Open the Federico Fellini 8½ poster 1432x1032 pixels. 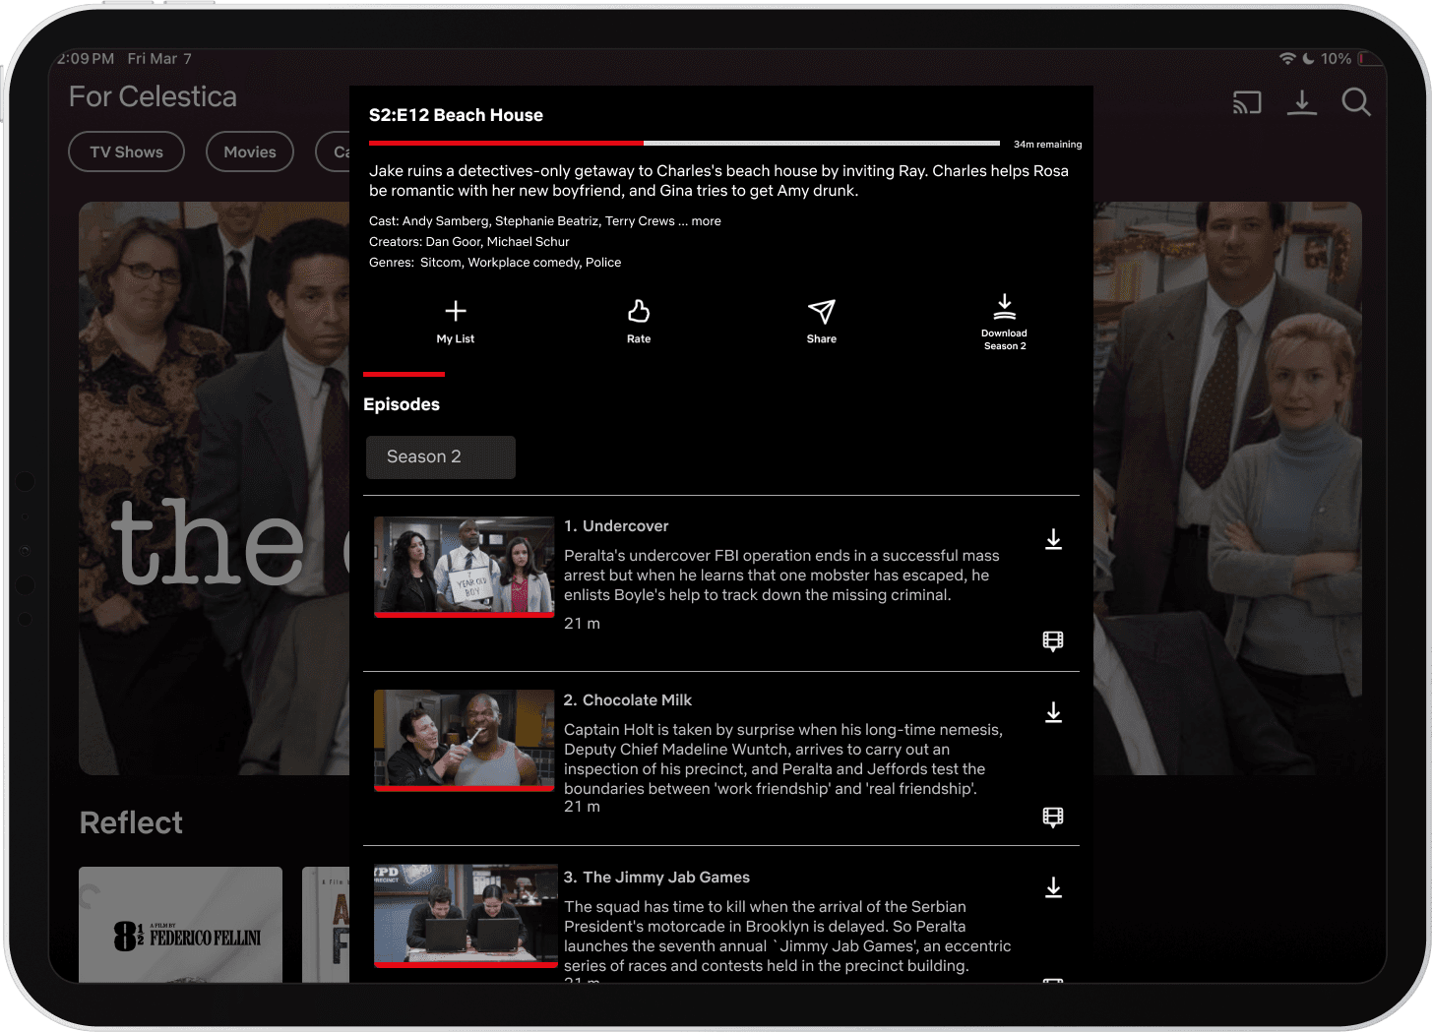click(180, 925)
